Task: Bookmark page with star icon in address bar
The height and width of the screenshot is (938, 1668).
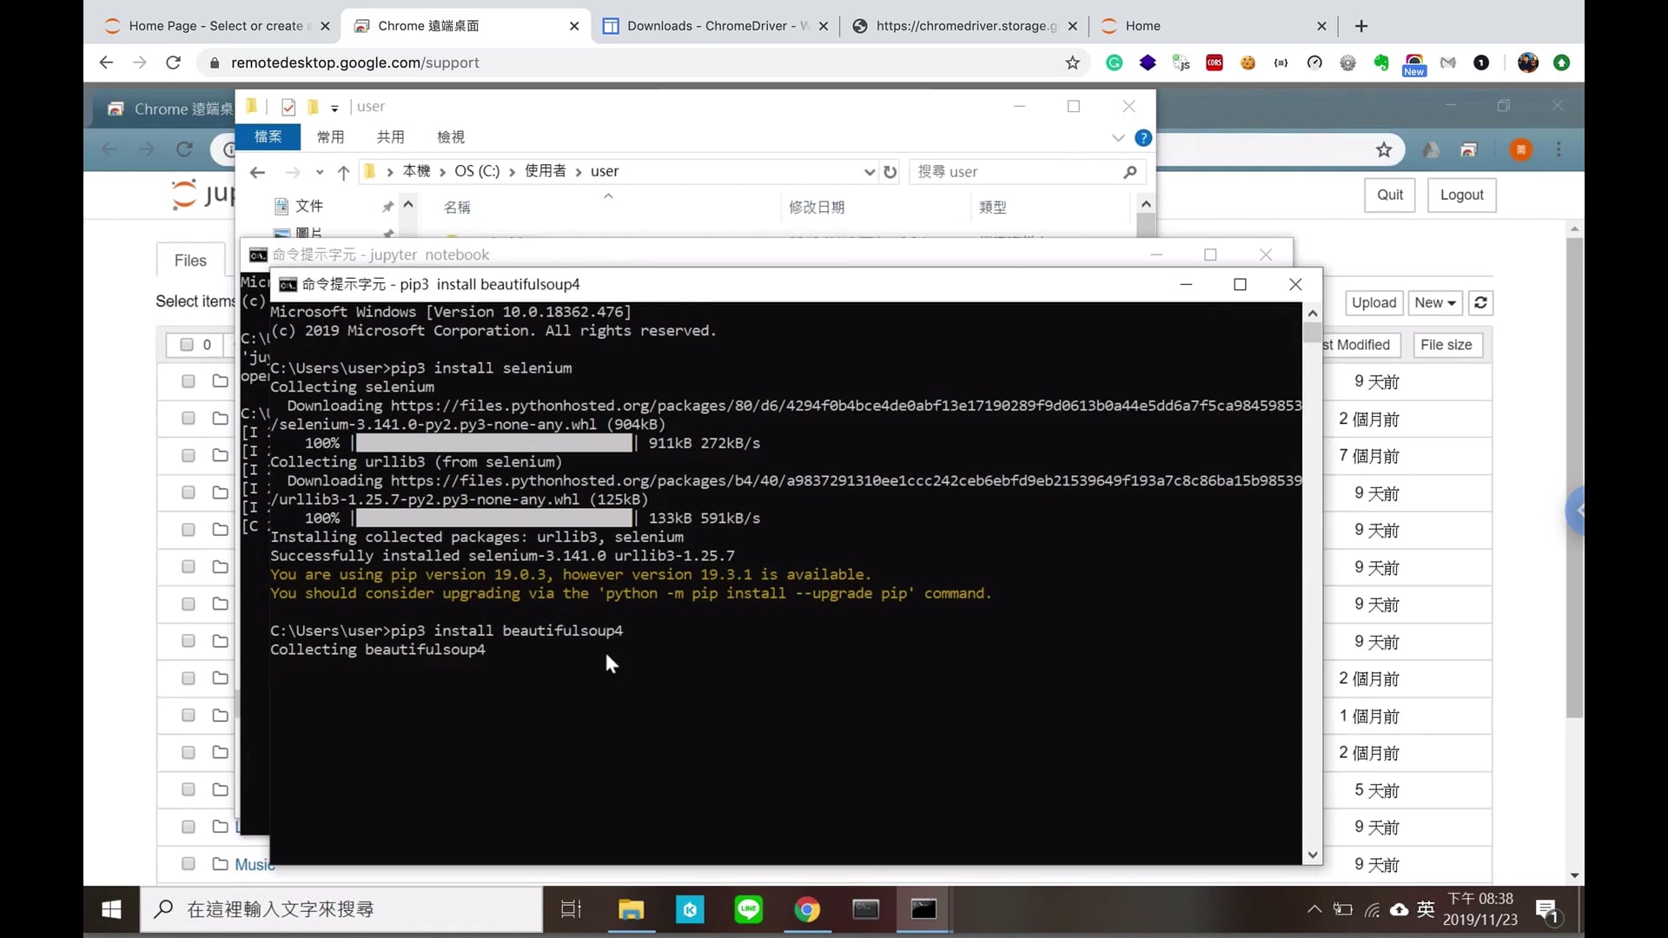Action: 1072,63
